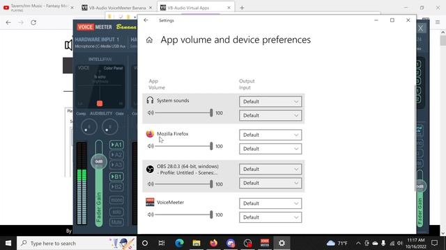Open the weather widget showing 71°F
Image resolution: width=446 pixels, height=250 pixels.
pyautogui.click(x=337, y=243)
